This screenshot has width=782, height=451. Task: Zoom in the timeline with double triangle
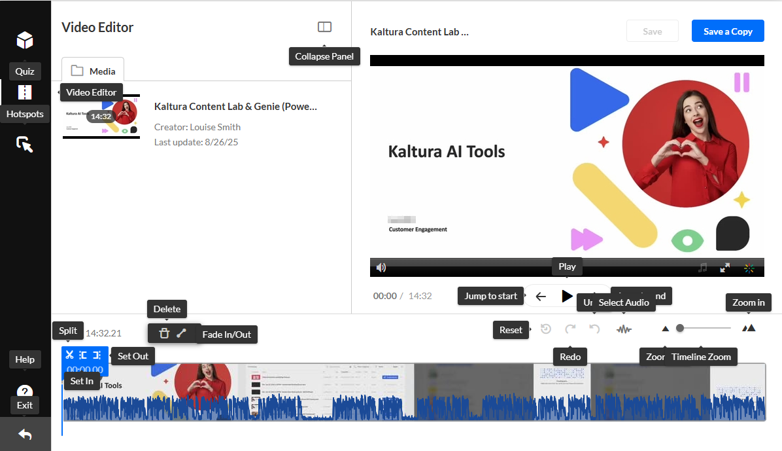click(749, 328)
